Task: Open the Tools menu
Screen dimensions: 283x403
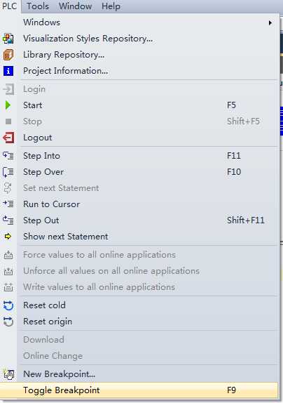Action: tap(38, 6)
